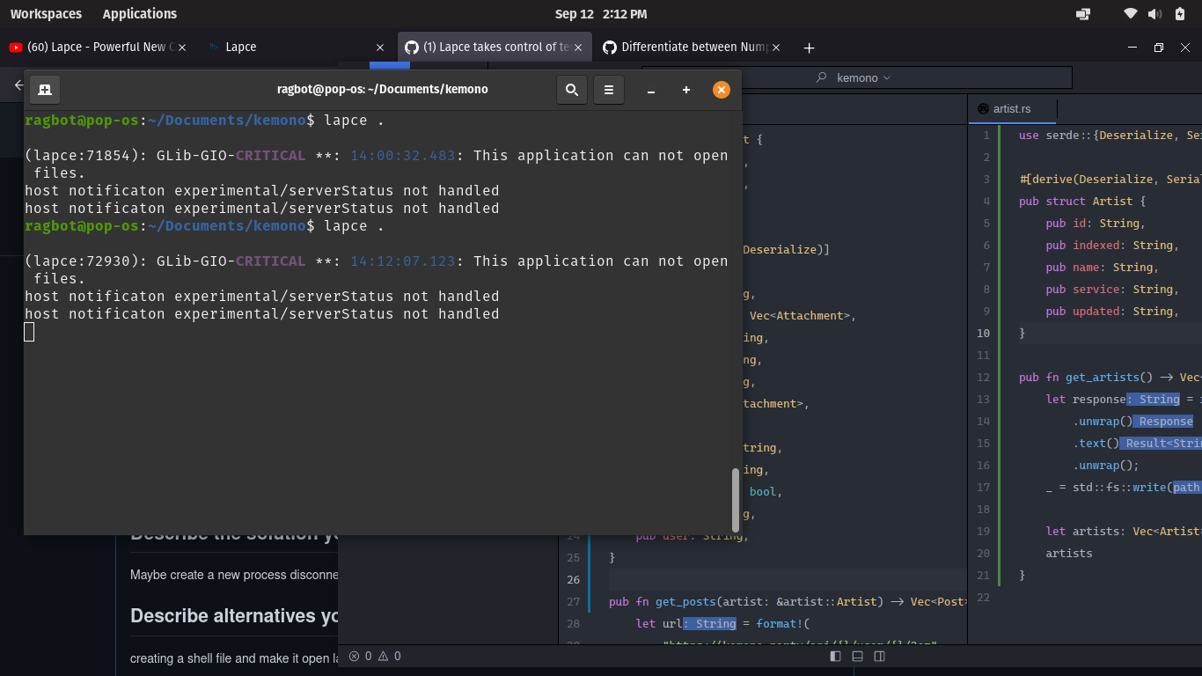1202x676 pixels.
Task: Toggle the bottom panel in Lapce
Action: pyautogui.click(x=856, y=656)
